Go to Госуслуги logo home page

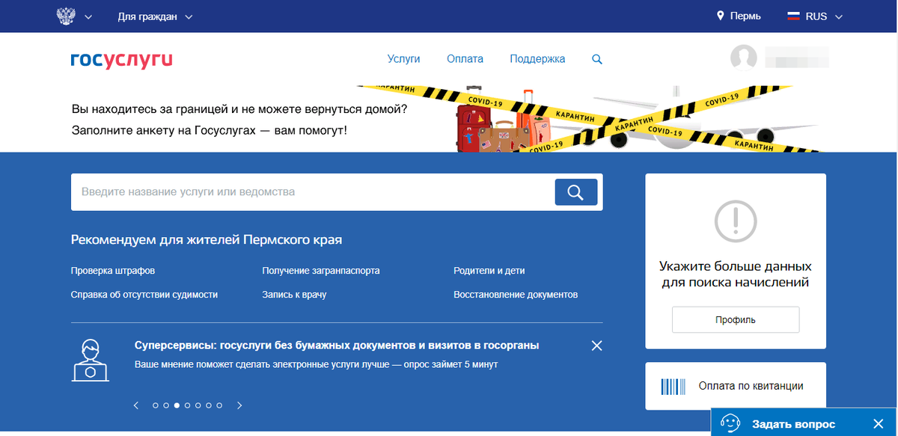[121, 59]
